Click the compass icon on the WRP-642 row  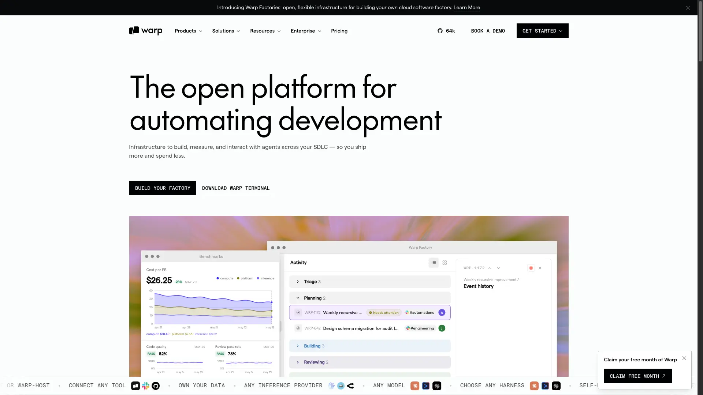pos(298,328)
